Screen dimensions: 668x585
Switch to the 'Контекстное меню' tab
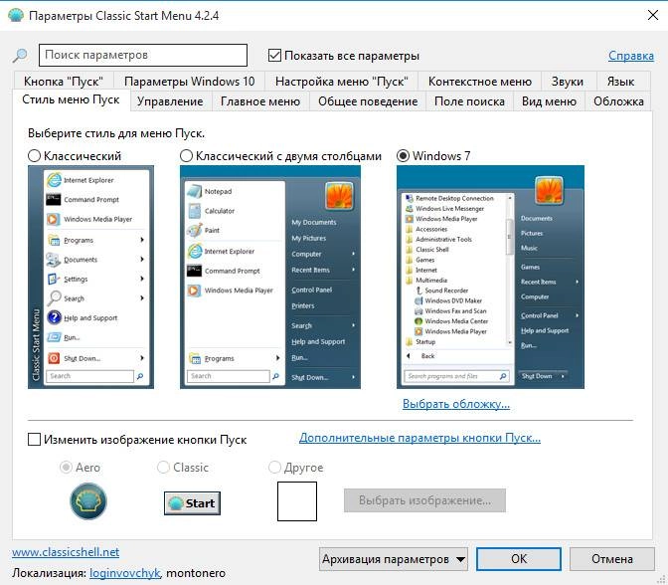click(x=480, y=81)
